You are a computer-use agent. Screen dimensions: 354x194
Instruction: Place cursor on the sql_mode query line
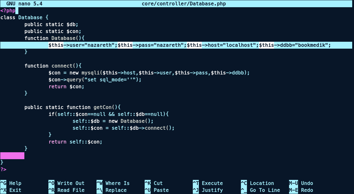pyautogui.click(x=95, y=80)
